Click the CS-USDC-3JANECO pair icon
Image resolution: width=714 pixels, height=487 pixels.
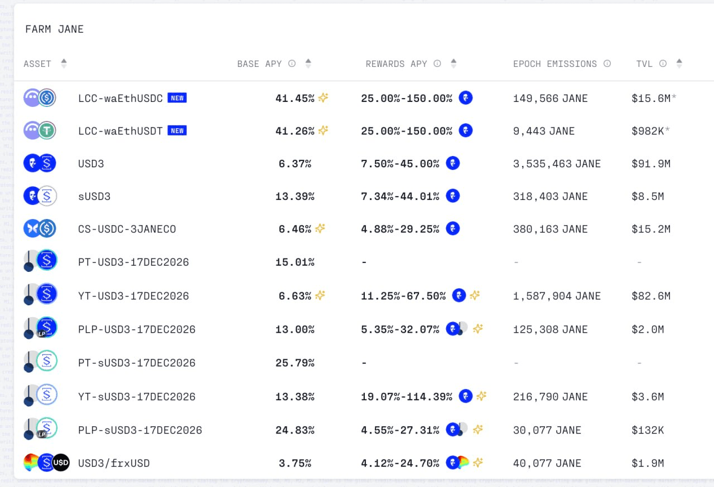pos(40,228)
